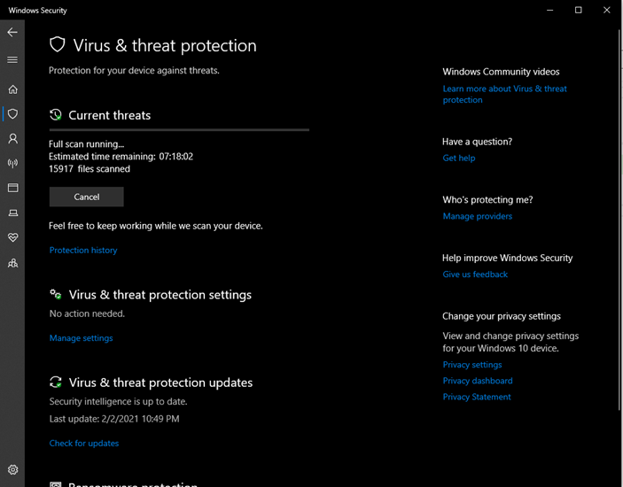
Task: Open App & browser control icon
Action: coord(12,188)
